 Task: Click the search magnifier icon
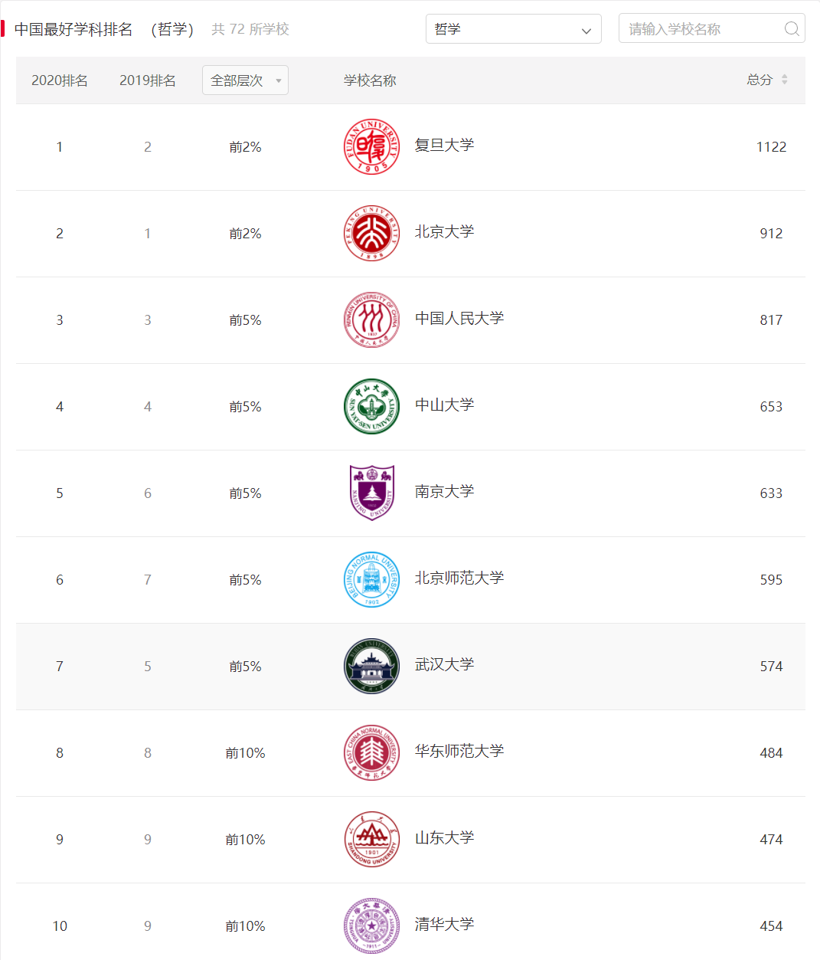click(792, 29)
